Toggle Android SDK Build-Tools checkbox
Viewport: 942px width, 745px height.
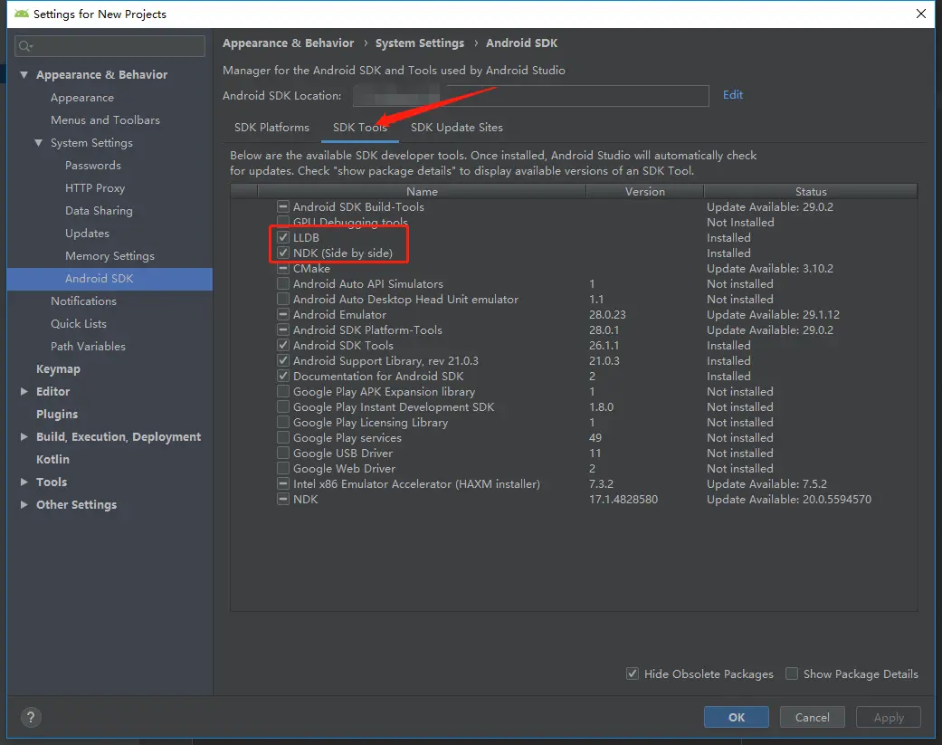[283, 206]
